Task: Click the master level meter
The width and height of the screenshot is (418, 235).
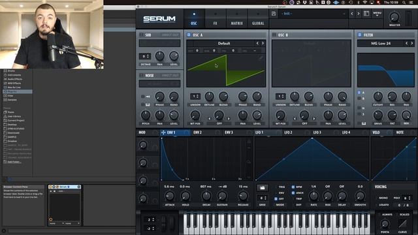Action: pyautogui.click(x=408, y=18)
